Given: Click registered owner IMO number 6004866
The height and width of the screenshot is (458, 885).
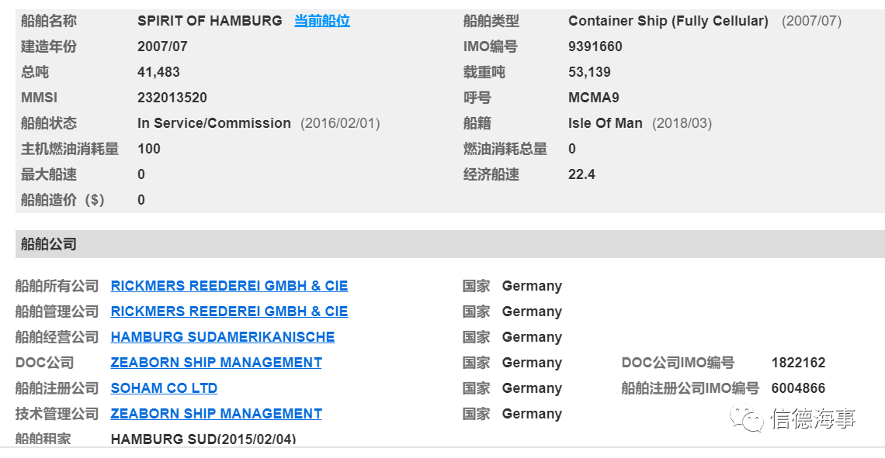Looking at the screenshot, I should pos(798,388).
